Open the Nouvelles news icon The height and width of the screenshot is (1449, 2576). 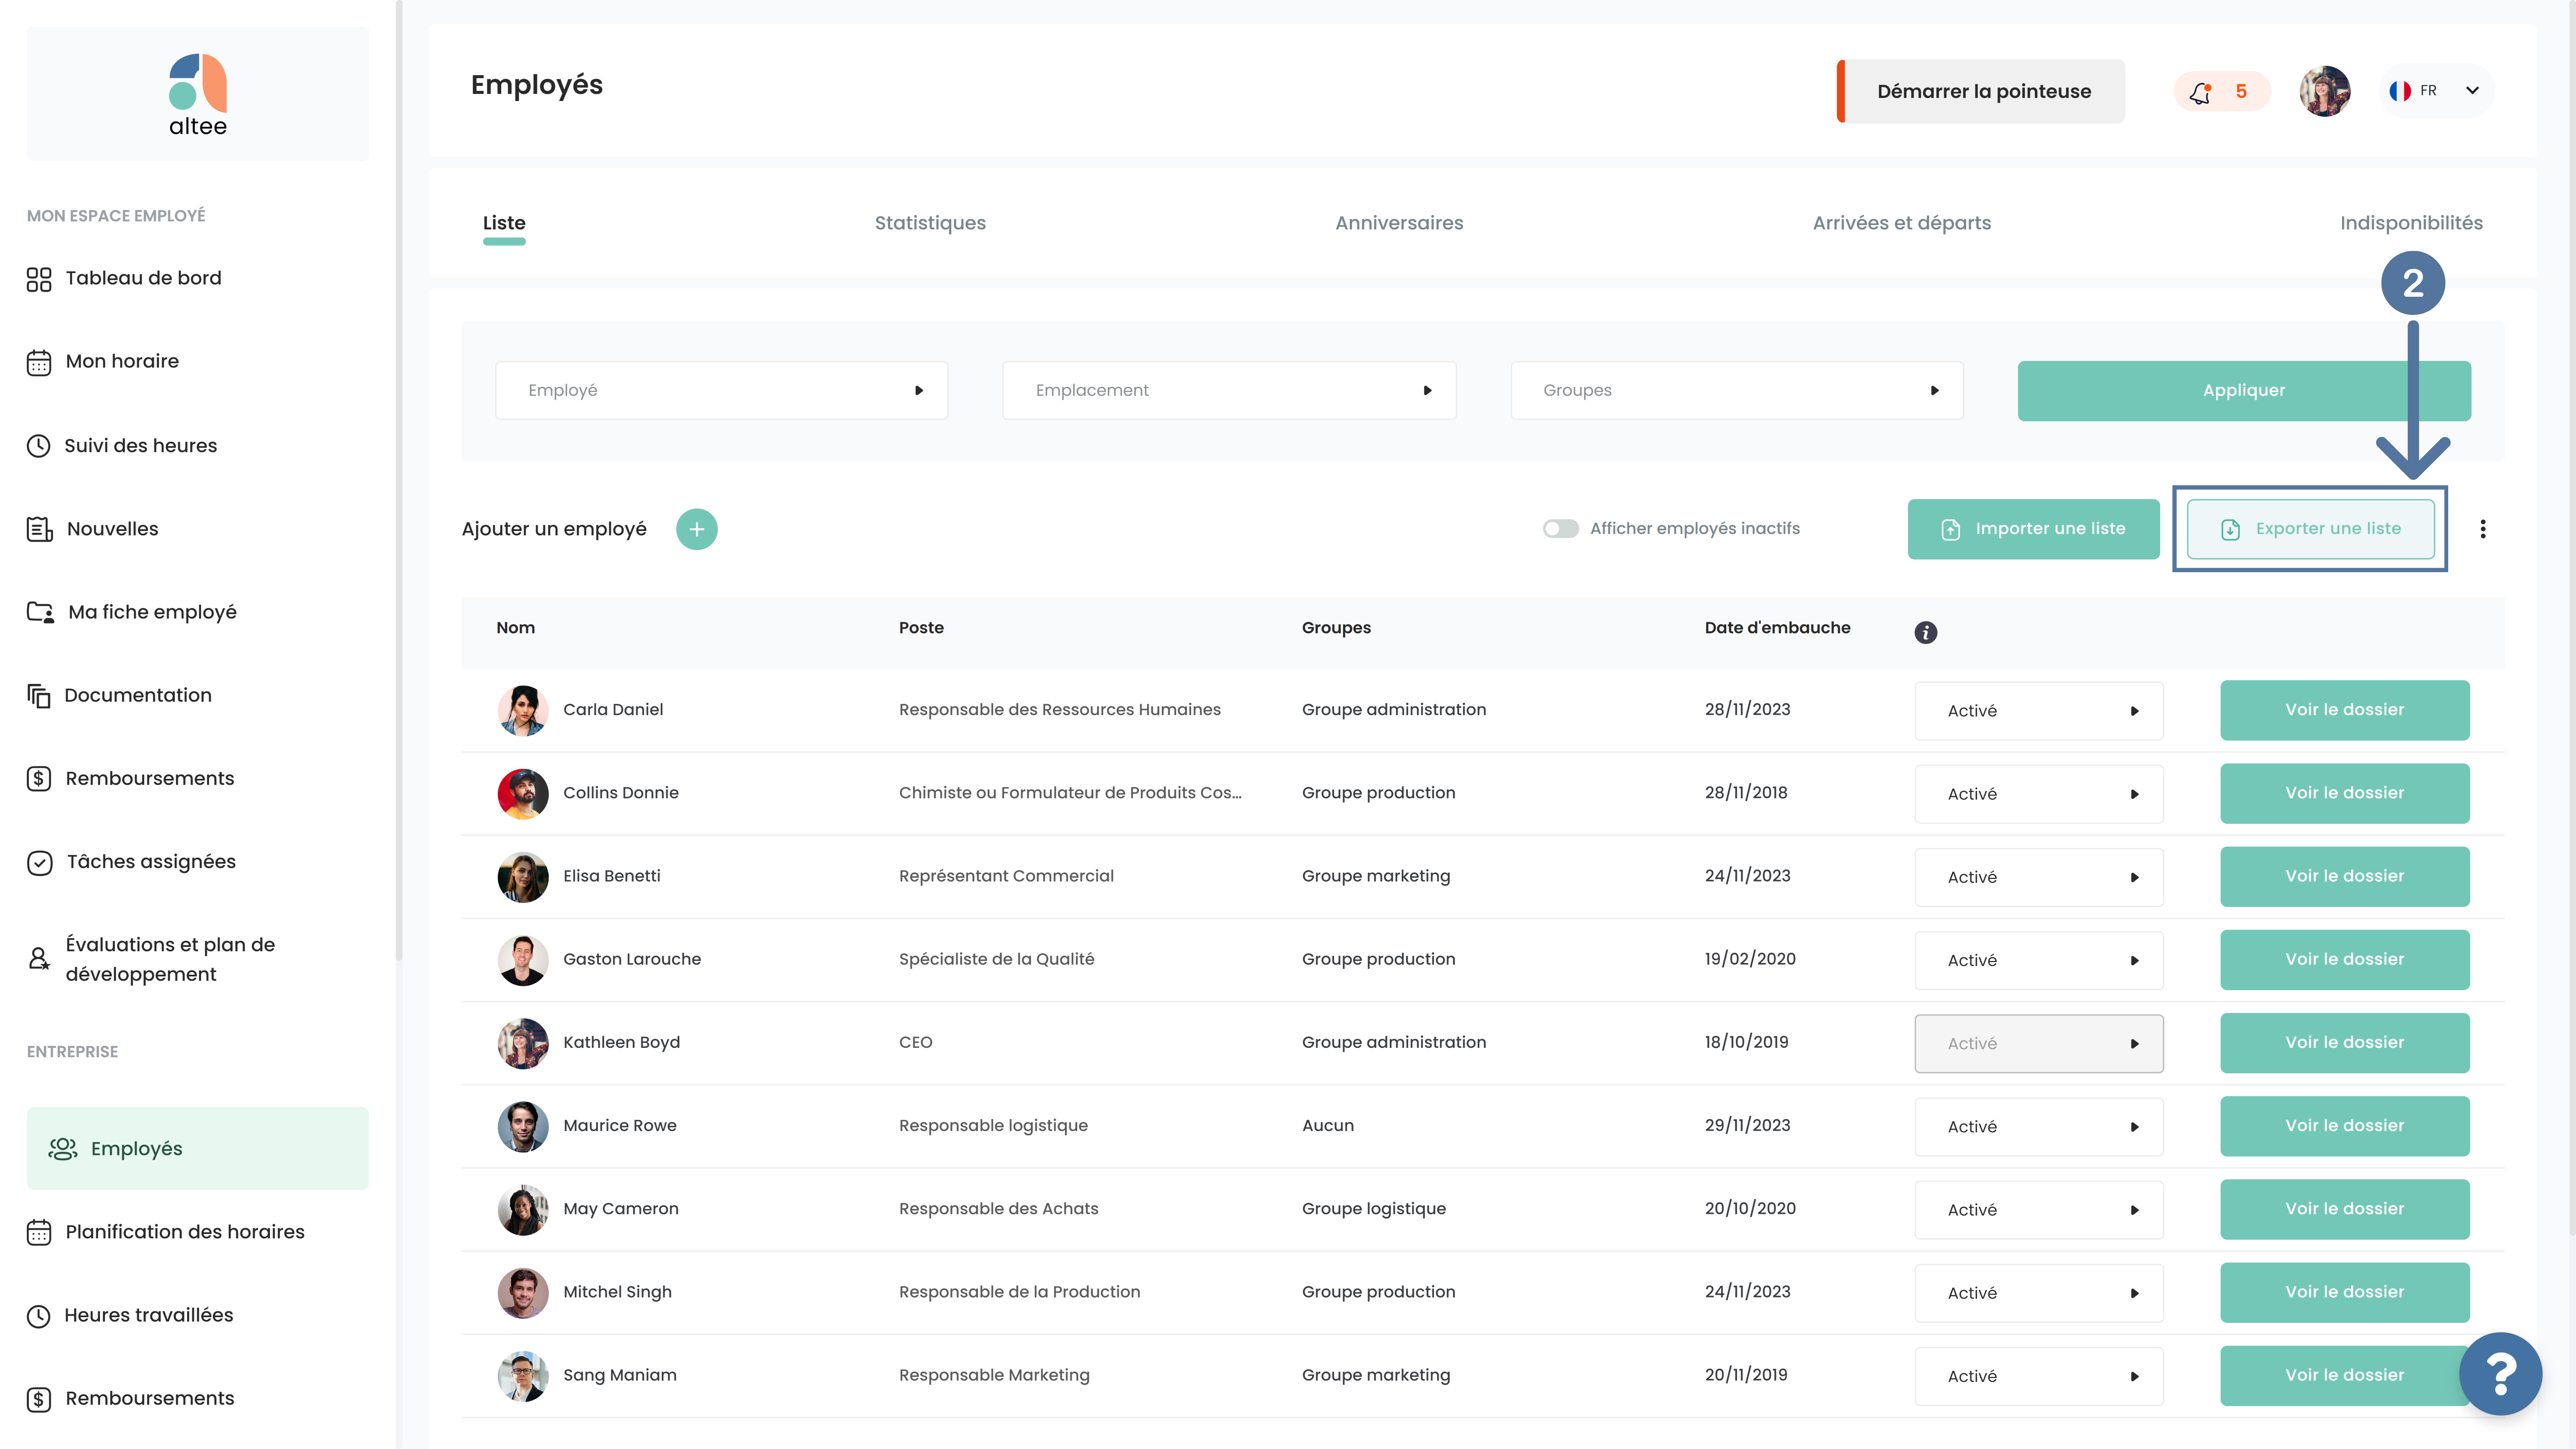[x=39, y=529]
